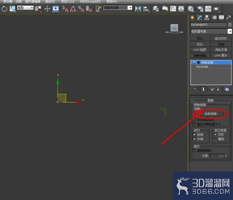The image size is (233, 200).
Task: Select the Rotate tool in toolbar
Action: pos(4,9)
